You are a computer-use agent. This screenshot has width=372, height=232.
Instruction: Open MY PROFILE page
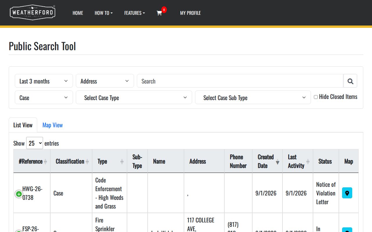coord(190,13)
